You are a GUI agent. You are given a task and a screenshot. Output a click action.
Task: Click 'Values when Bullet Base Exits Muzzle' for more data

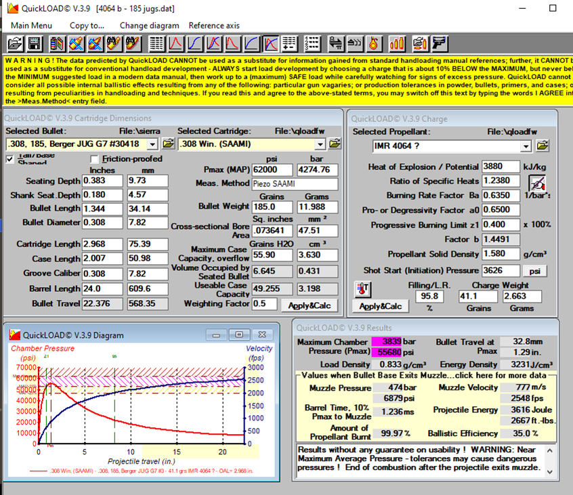424,376
